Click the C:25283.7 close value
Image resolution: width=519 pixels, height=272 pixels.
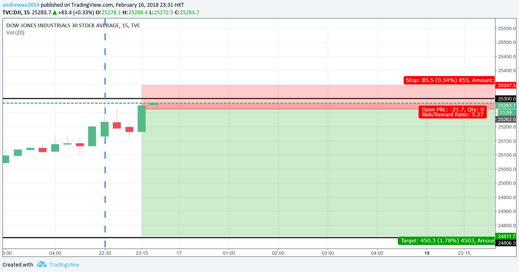(x=187, y=13)
